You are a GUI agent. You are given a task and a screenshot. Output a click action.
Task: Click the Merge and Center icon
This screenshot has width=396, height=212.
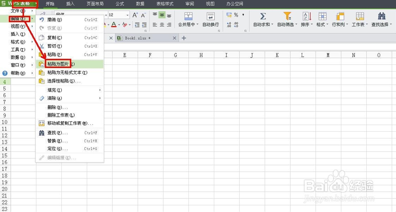188,16
